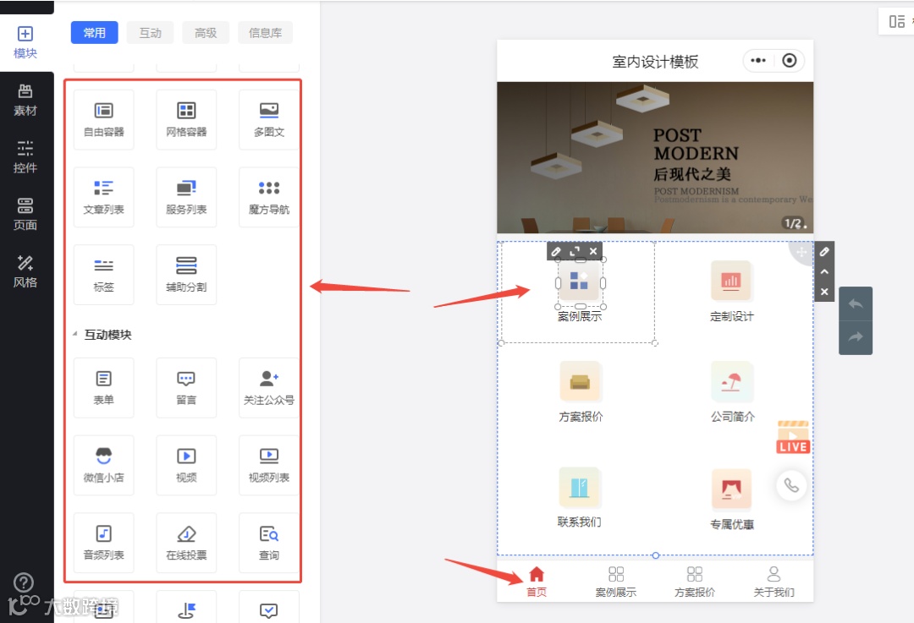Add the 标签 module

[104, 274]
